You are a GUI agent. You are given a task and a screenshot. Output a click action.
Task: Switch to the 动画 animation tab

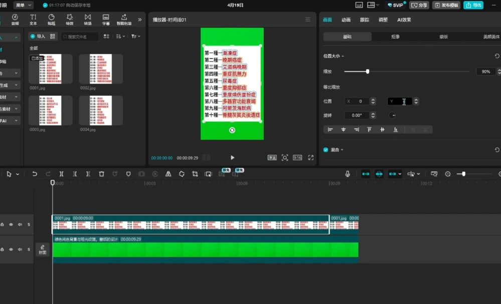pos(346,20)
